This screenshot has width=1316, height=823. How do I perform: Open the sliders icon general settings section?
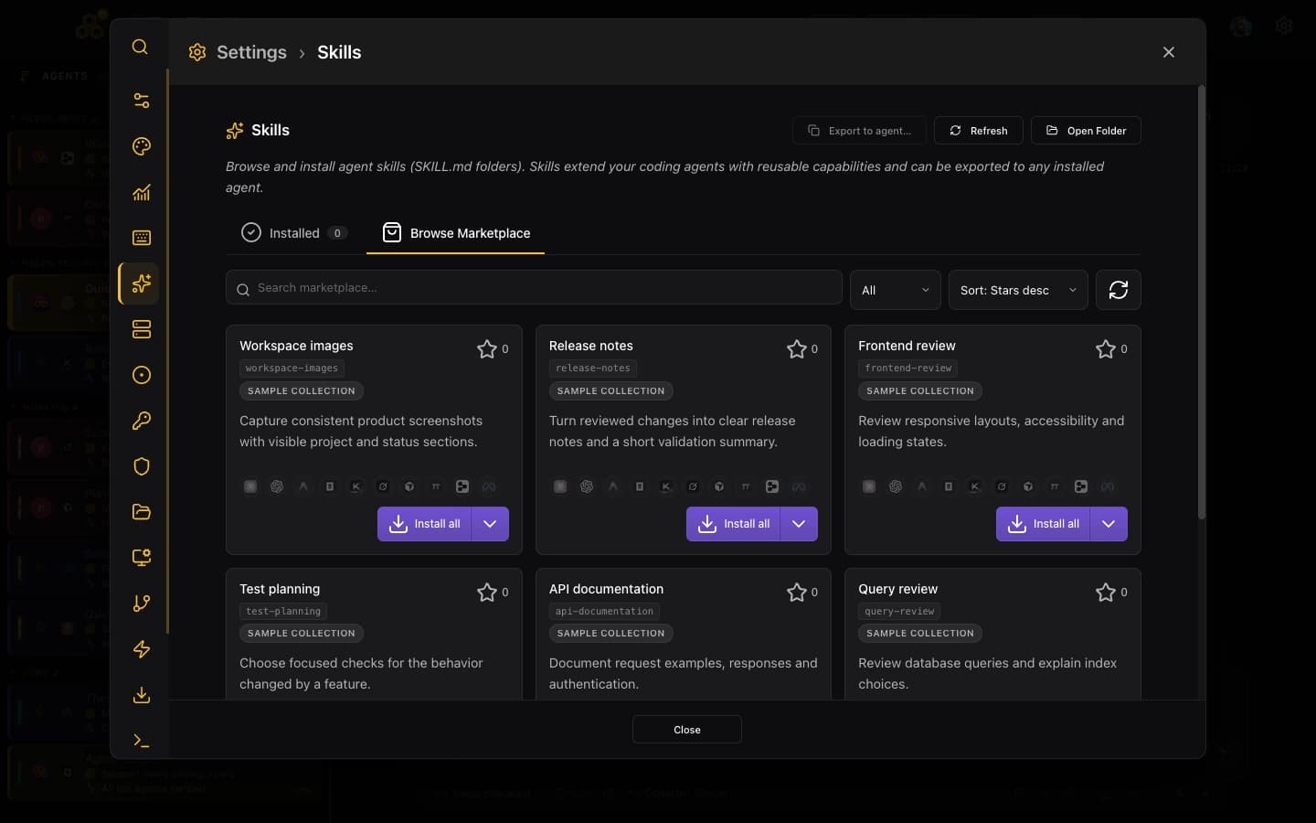(x=142, y=101)
